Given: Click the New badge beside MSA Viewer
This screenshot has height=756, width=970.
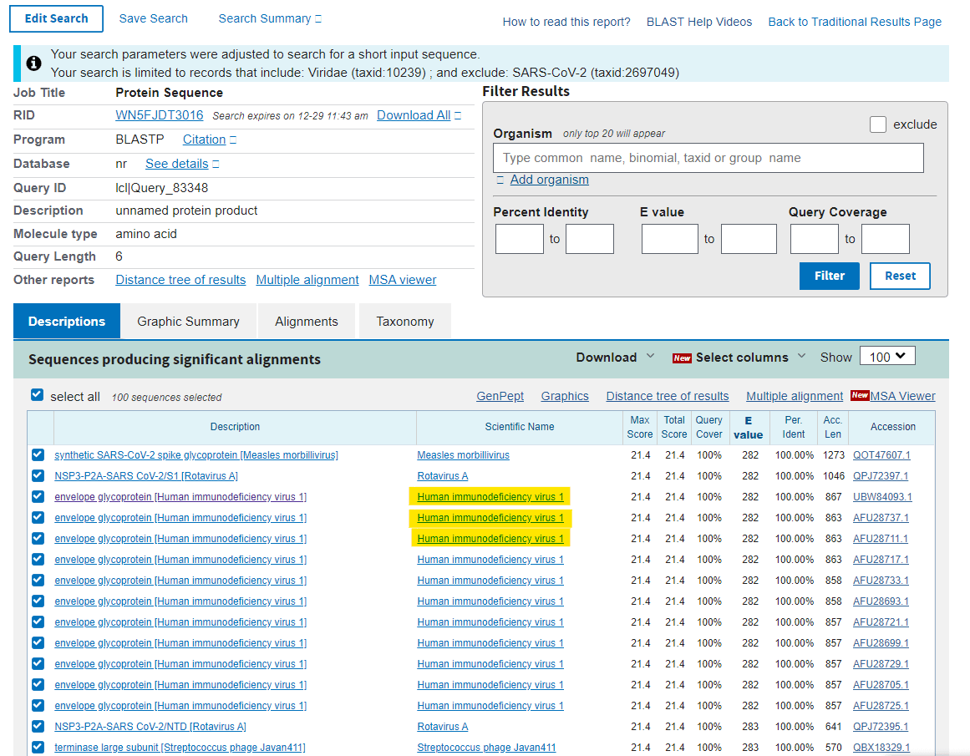Looking at the screenshot, I should point(860,395).
